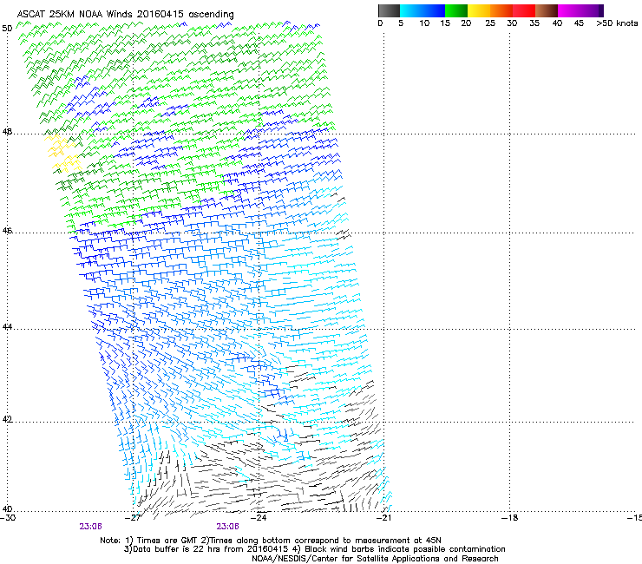The height and width of the screenshot is (564, 642).
Task: Select the "3)Data buffer is 22 hrs" footnote line
Action: point(314,549)
